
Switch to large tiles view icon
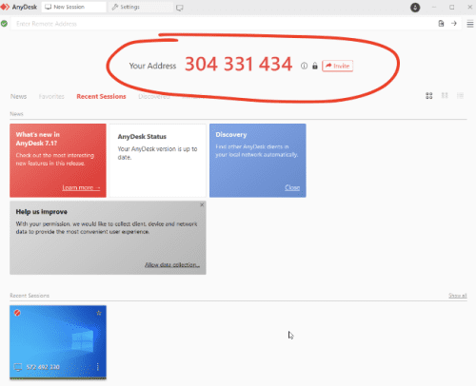point(429,96)
